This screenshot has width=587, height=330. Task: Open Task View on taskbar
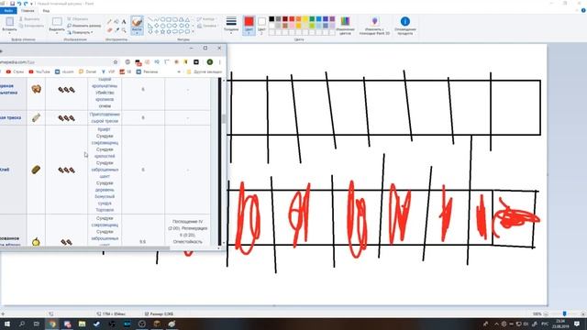pyautogui.click(x=37, y=324)
